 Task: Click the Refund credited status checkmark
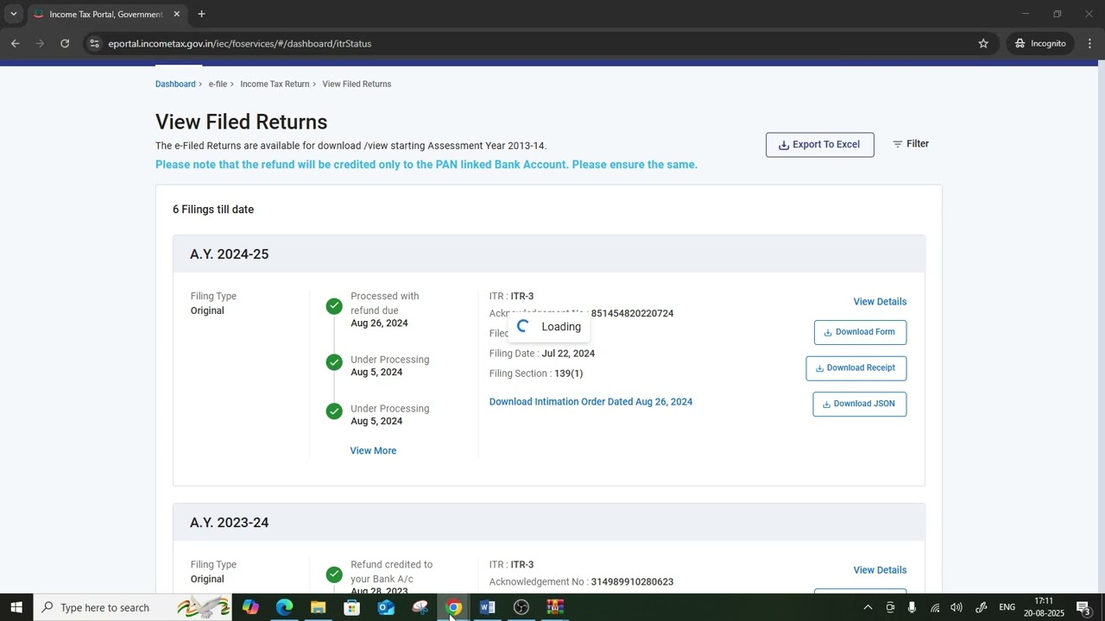334,574
